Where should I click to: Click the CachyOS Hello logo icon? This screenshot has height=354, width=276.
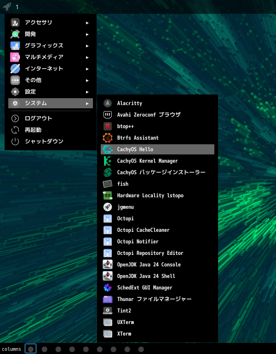(x=108, y=149)
